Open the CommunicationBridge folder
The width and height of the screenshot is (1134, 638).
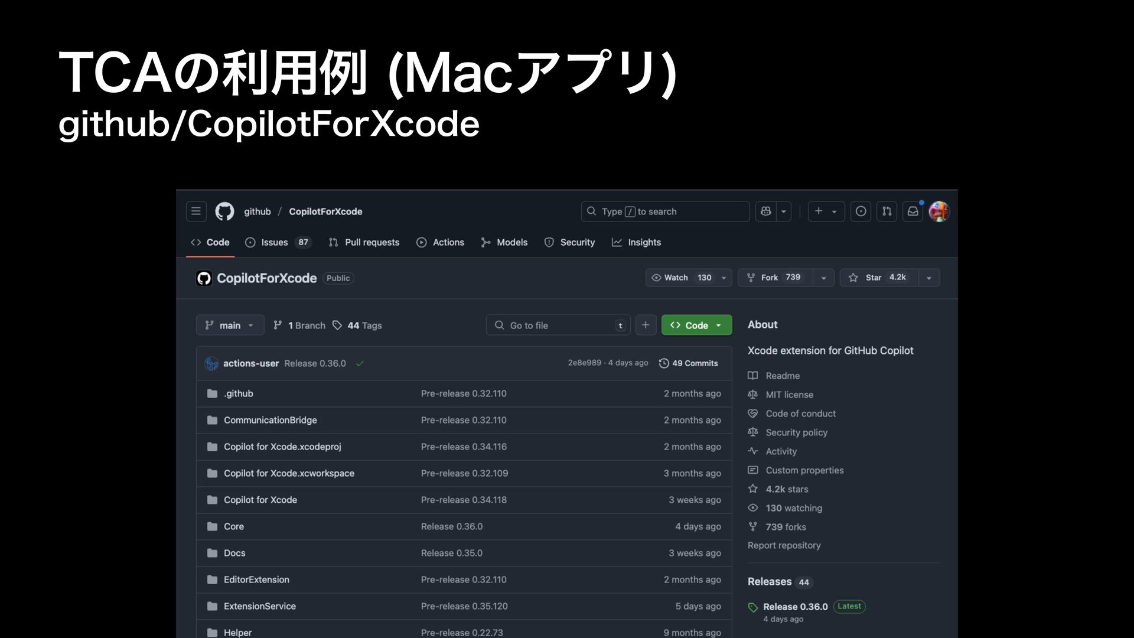pyautogui.click(x=270, y=420)
